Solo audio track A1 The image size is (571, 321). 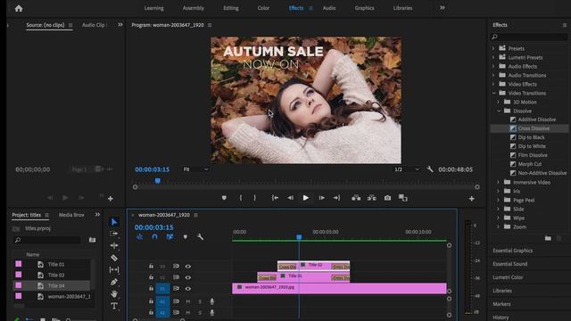(x=200, y=301)
